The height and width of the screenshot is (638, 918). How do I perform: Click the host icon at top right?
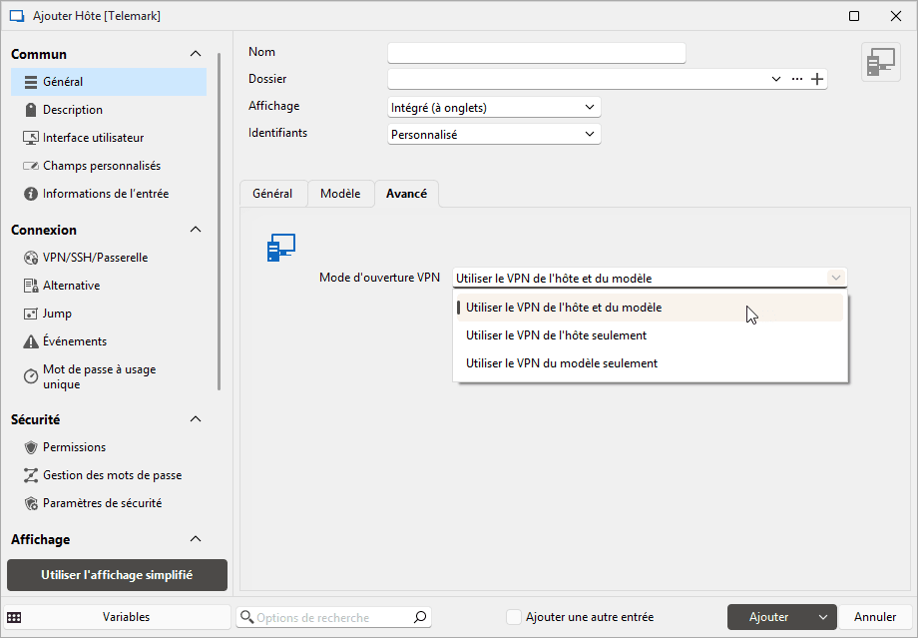[x=880, y=62]
